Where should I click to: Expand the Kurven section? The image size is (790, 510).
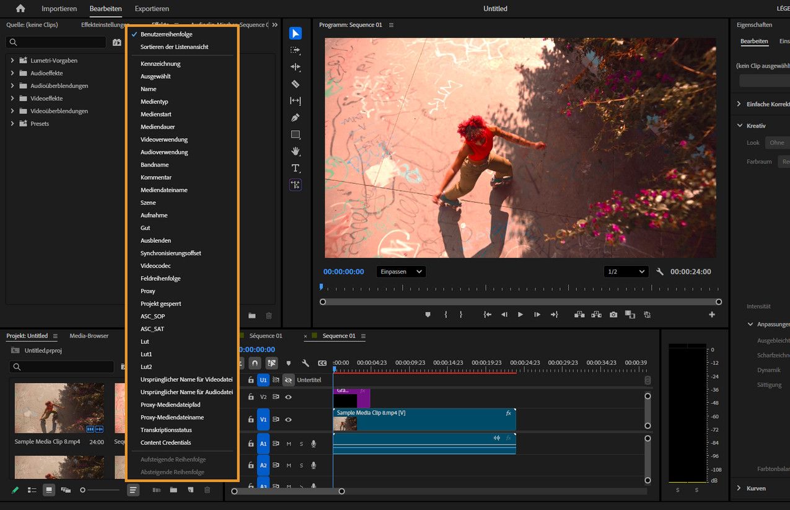(739, 488)
